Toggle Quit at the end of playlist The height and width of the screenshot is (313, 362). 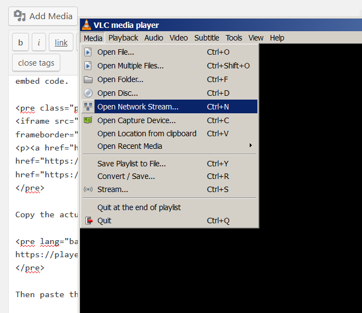170,207
